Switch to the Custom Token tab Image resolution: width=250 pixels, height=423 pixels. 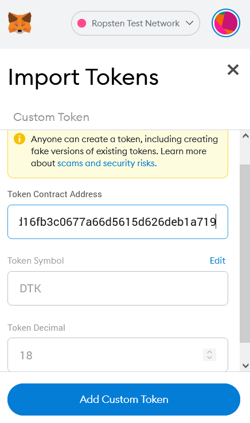[51, 117]
